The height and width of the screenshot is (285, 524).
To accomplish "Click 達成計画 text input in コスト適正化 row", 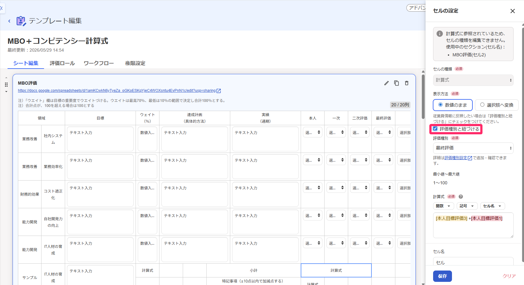I will point(195,194).
